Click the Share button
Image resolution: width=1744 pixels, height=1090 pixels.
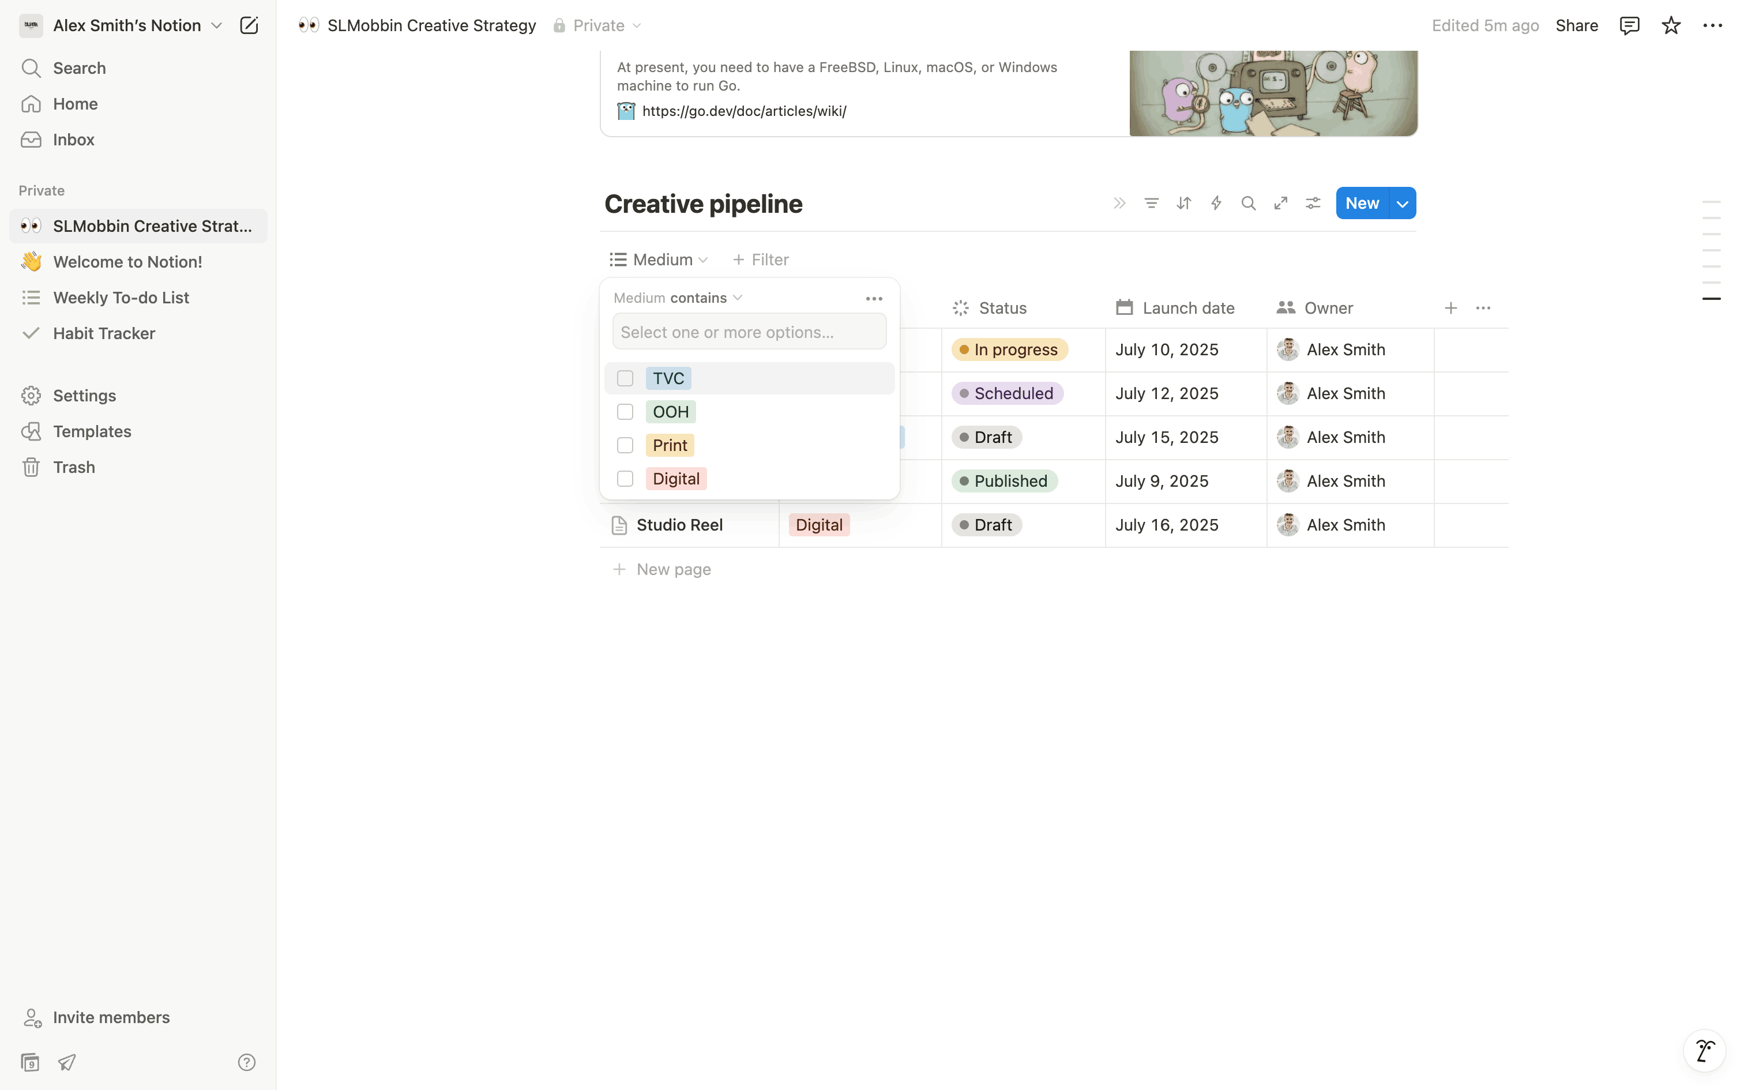tap(1576, 26)
